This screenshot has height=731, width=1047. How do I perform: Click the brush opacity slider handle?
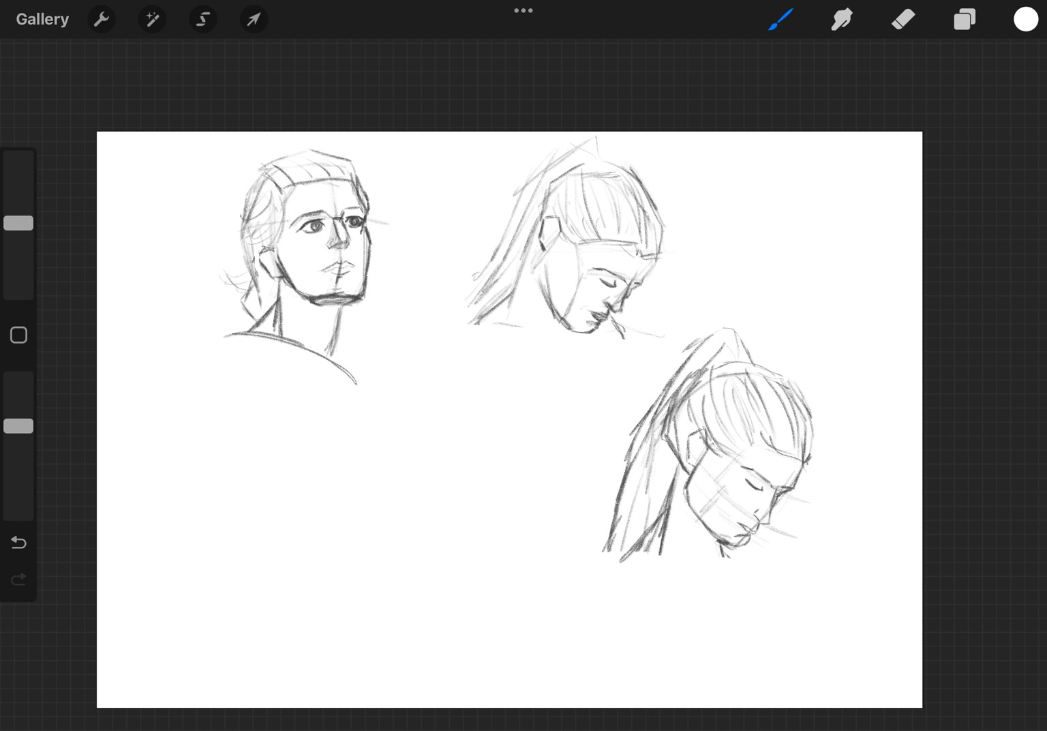click(18, 426)
